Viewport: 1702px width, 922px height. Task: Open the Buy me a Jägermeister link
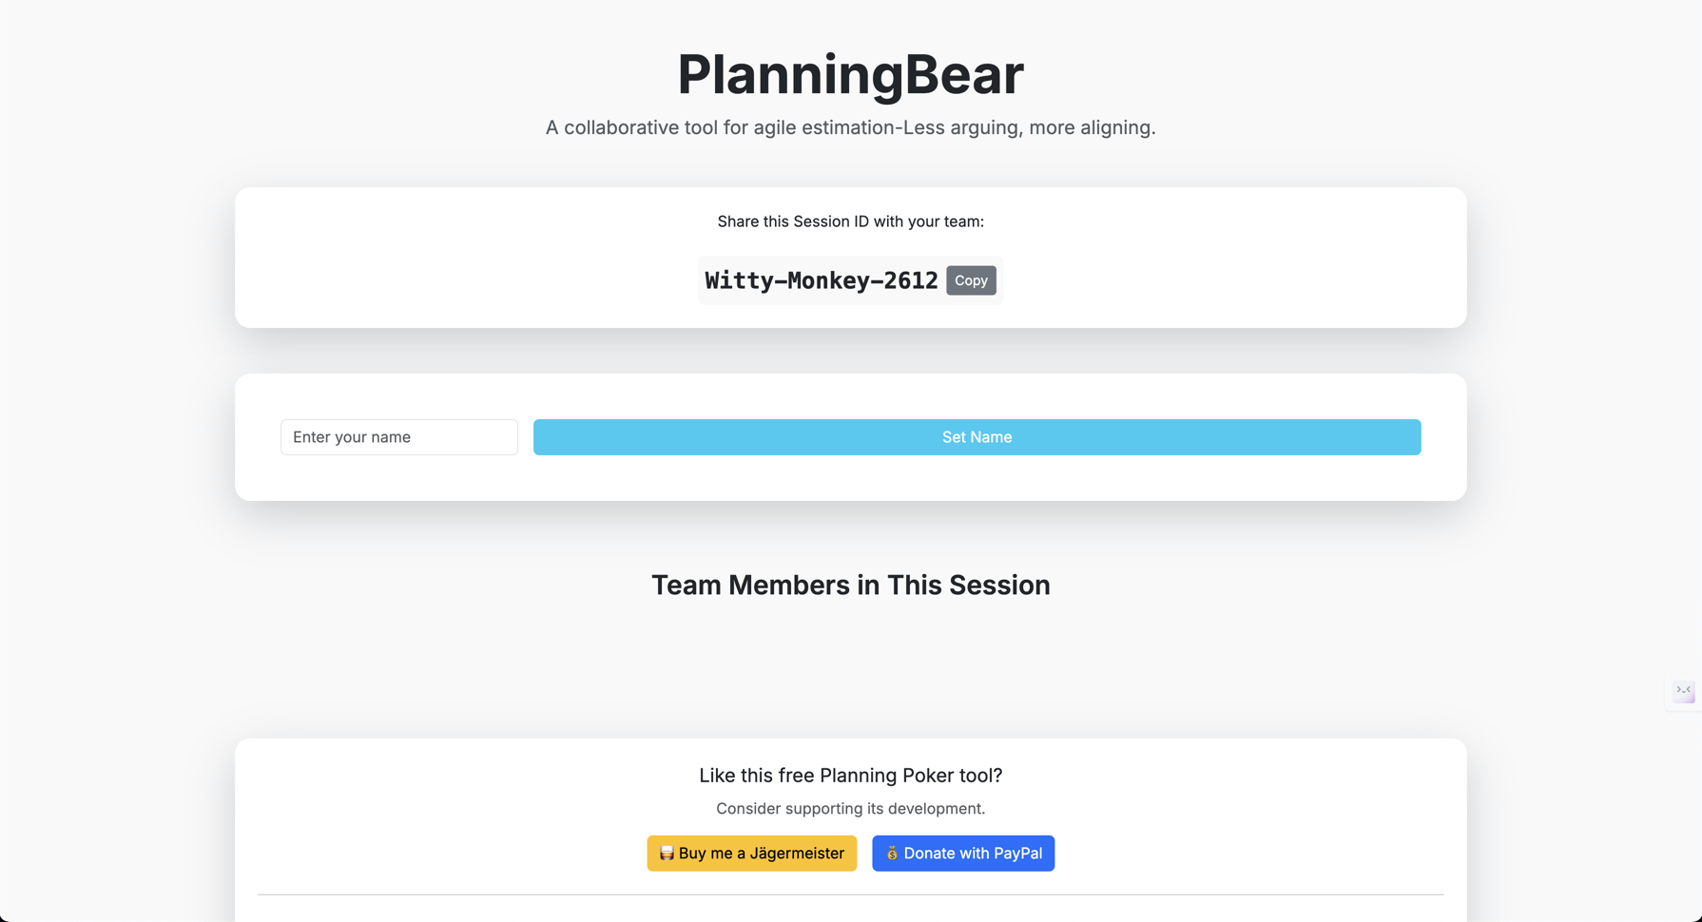coord(751,853)
